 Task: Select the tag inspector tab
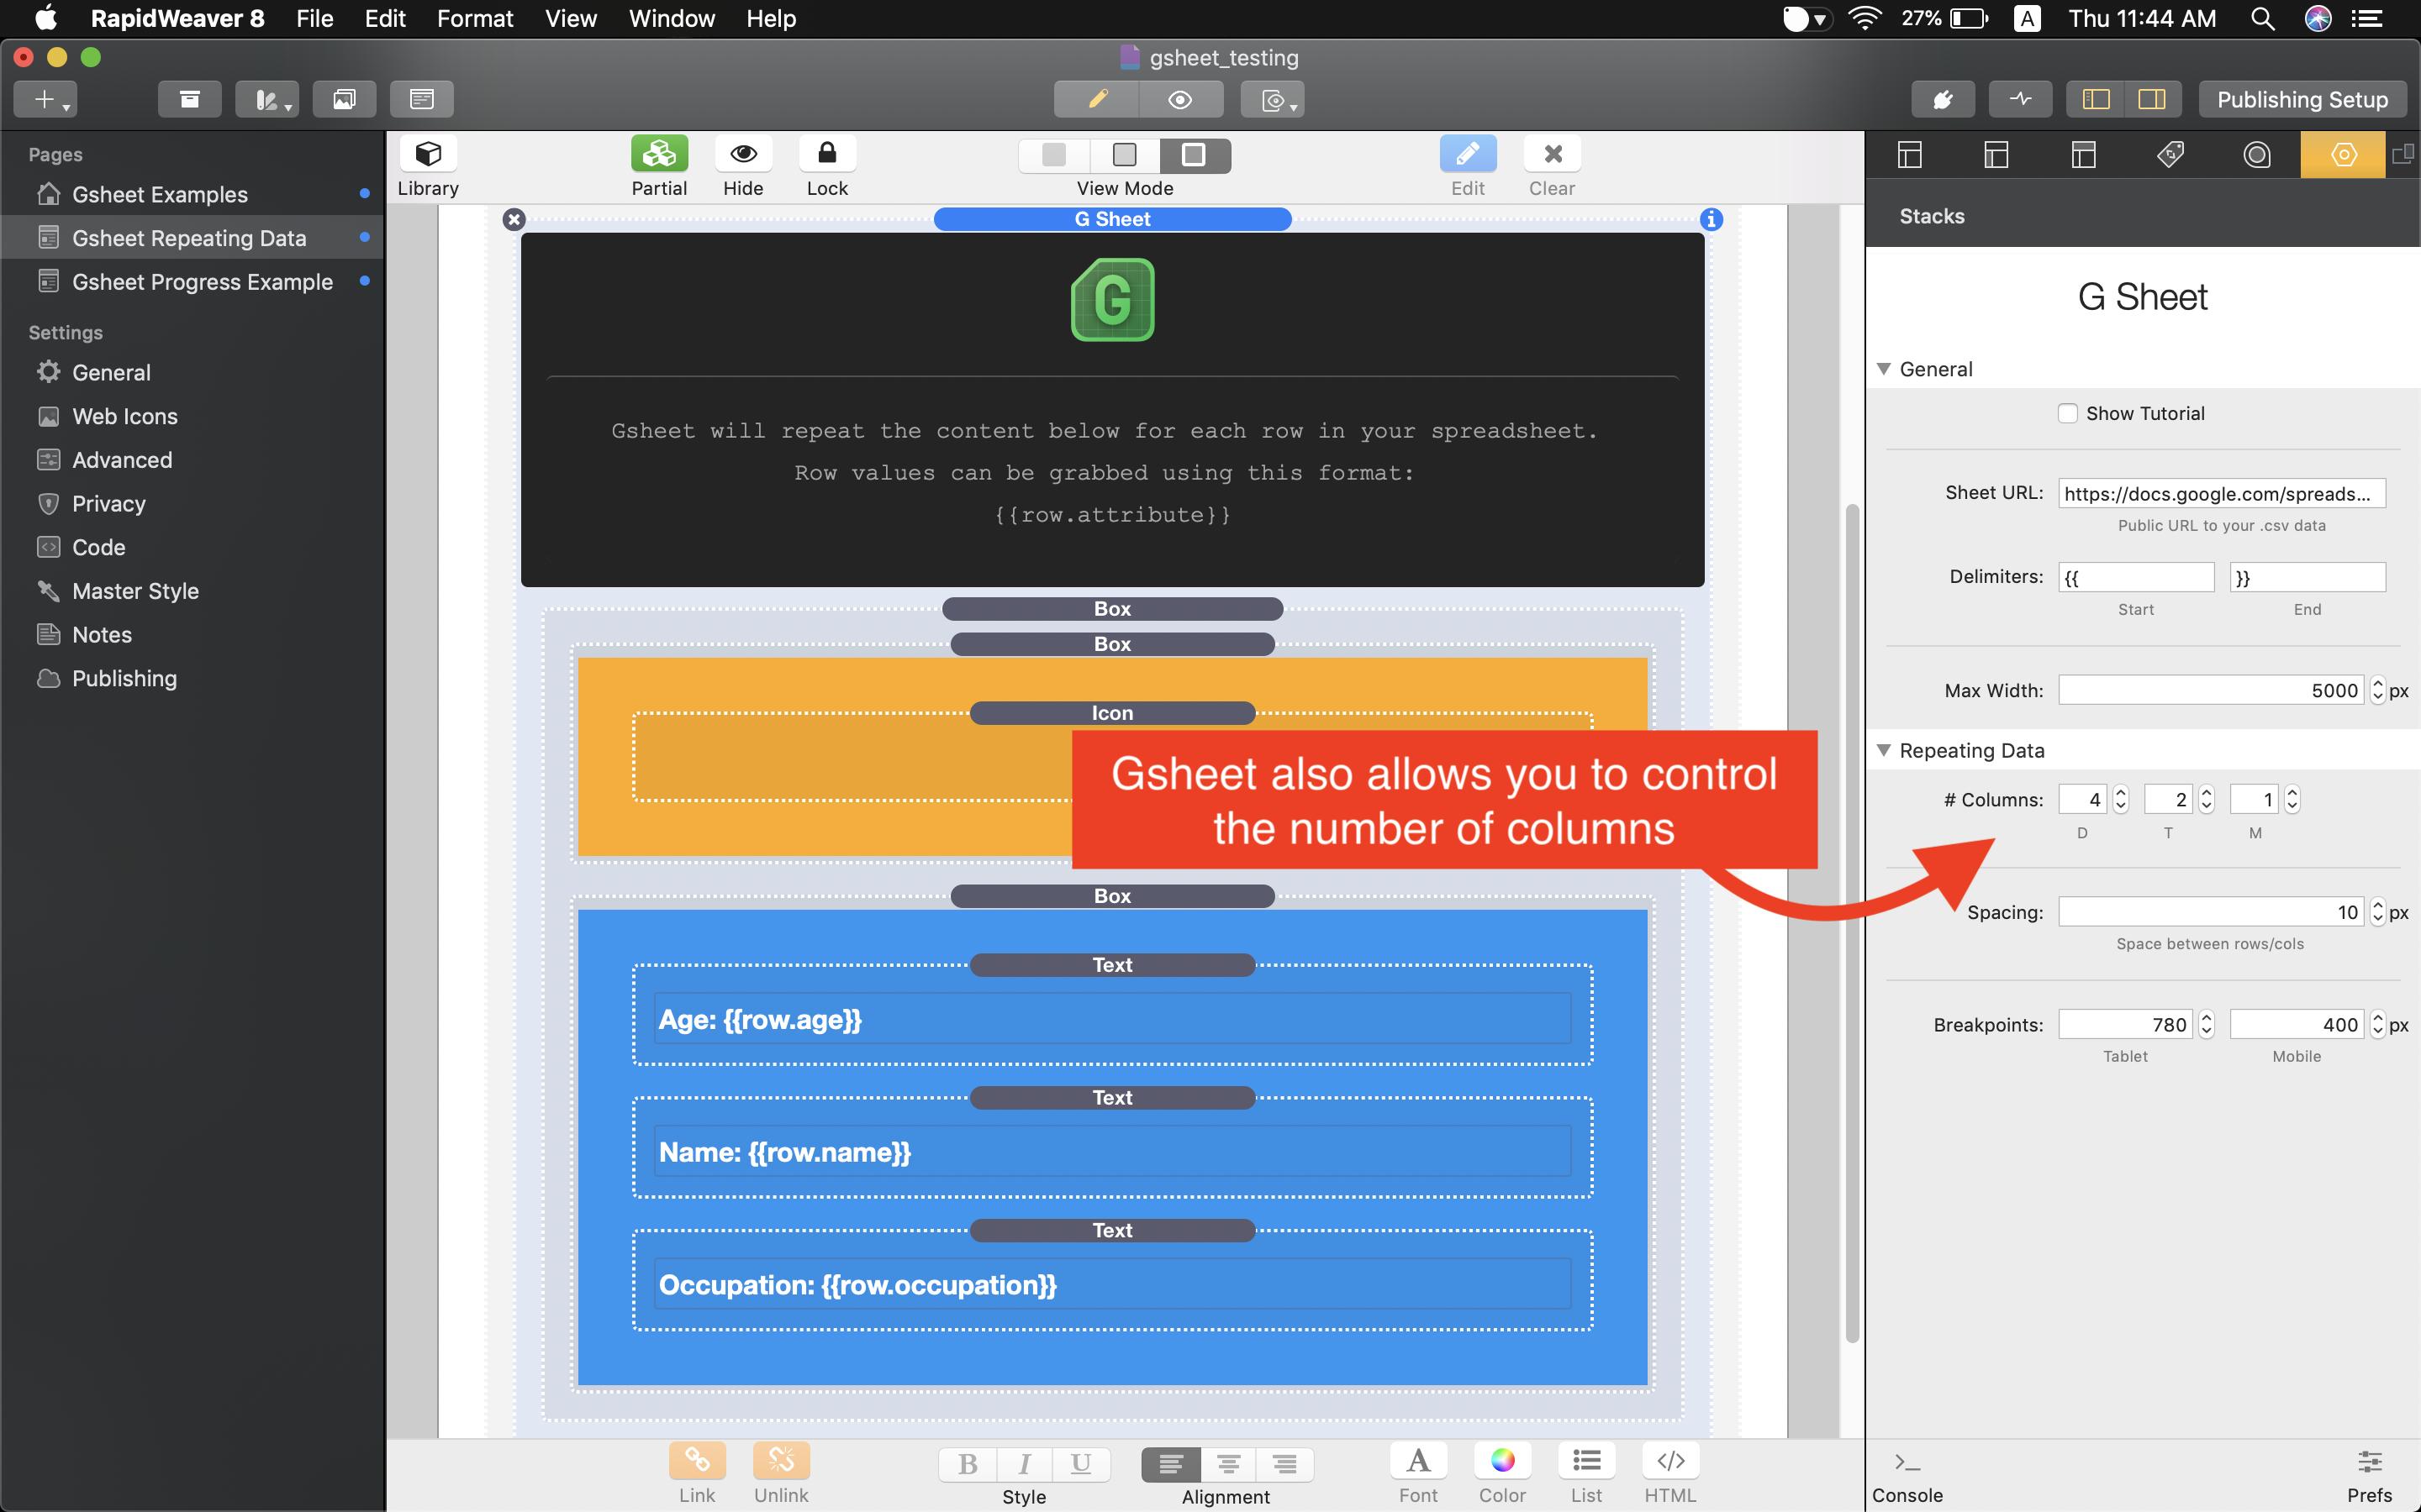pos(2170,154)
